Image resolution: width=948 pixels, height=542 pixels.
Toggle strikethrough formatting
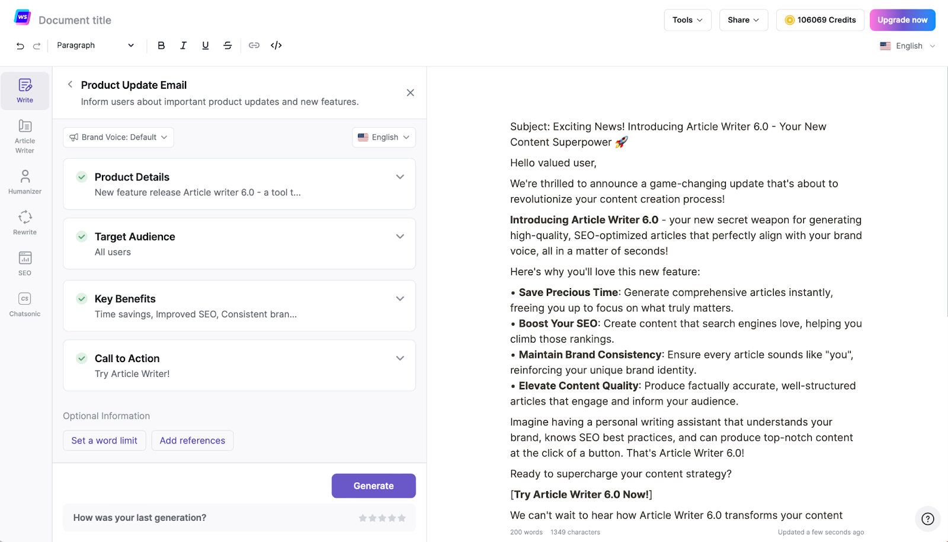click(x=228, y=46)
